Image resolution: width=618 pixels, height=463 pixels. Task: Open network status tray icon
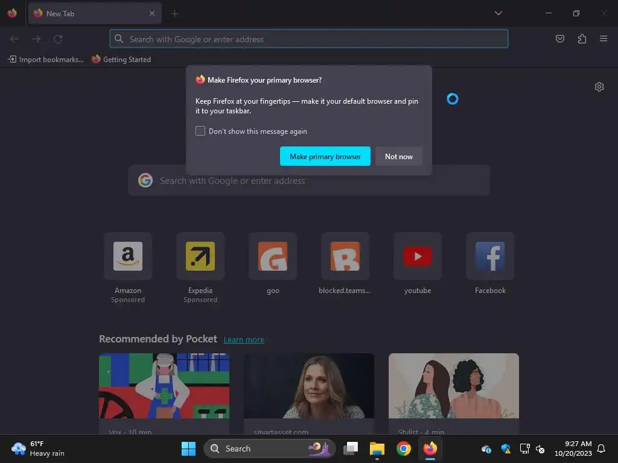pos(524,449)
